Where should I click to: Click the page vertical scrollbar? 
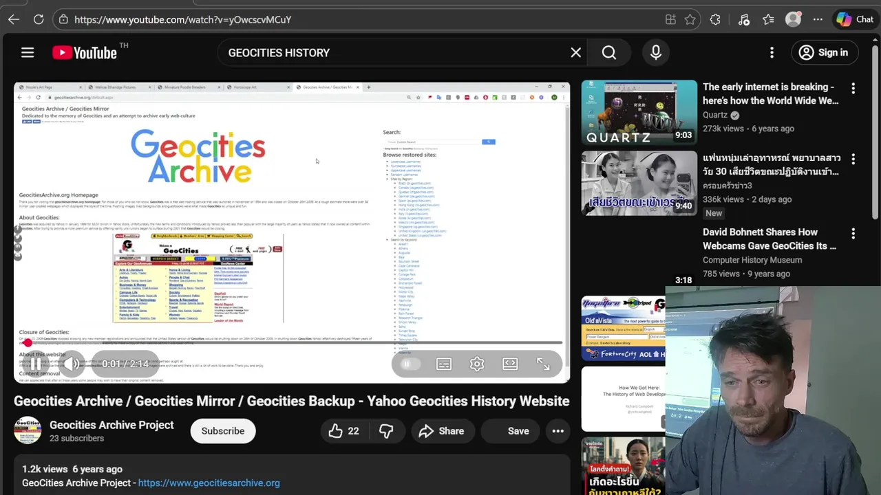click(875, 131)
